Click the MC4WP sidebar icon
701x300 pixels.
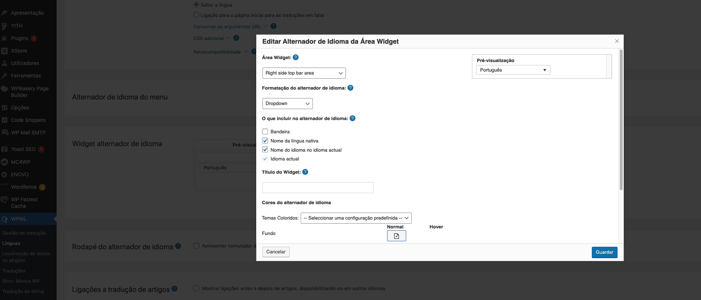[x=4, y=162]
